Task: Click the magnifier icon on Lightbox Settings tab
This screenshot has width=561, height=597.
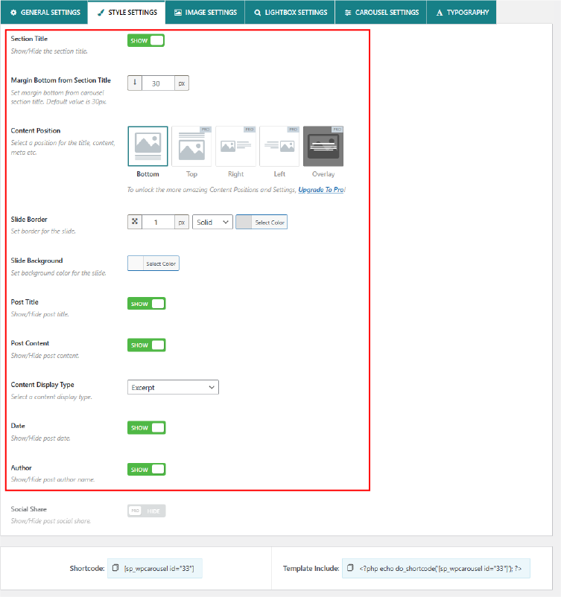Action: click(x=258, y=13)
